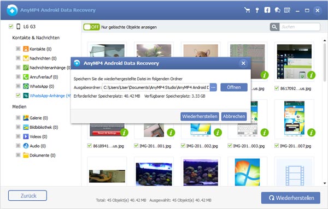The image size is (328, 209).
Task: Uncheck the LG G3 device checkbox
Action: [x=11, y=26]
